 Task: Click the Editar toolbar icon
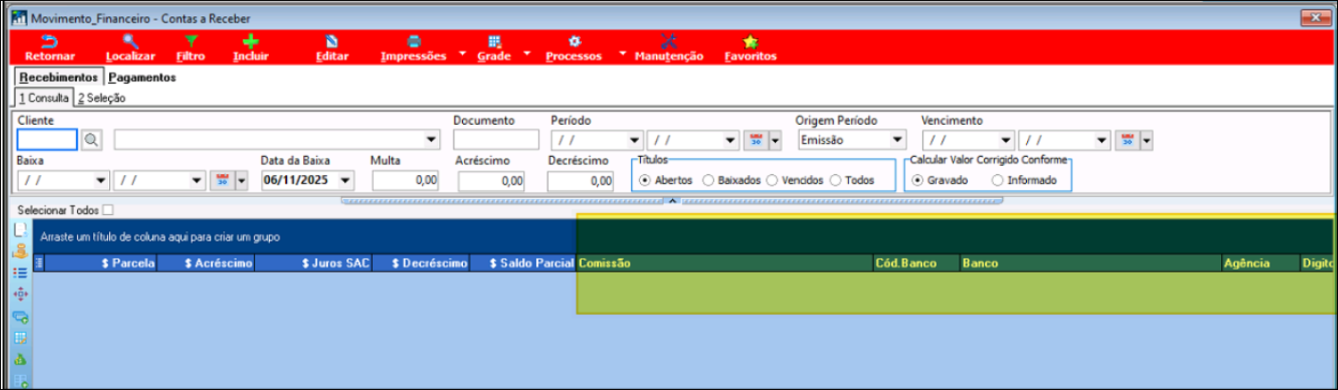click(332, 42)
